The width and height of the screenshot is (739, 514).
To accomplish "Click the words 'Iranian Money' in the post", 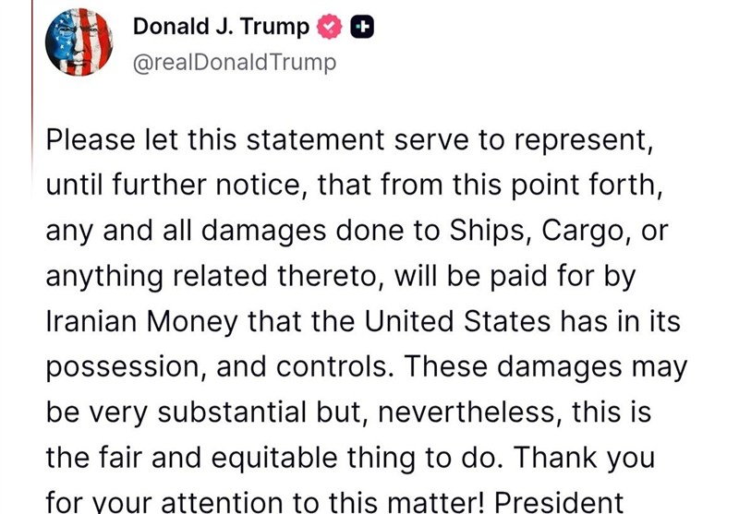I will coord(142,322).
